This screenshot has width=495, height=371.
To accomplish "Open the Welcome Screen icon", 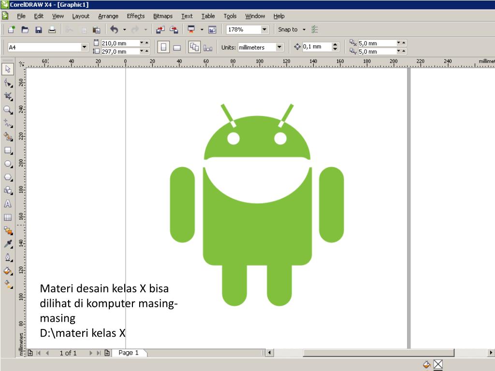I will point(212,29).
